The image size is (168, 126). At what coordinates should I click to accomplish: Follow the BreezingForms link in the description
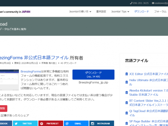point(31,71)
